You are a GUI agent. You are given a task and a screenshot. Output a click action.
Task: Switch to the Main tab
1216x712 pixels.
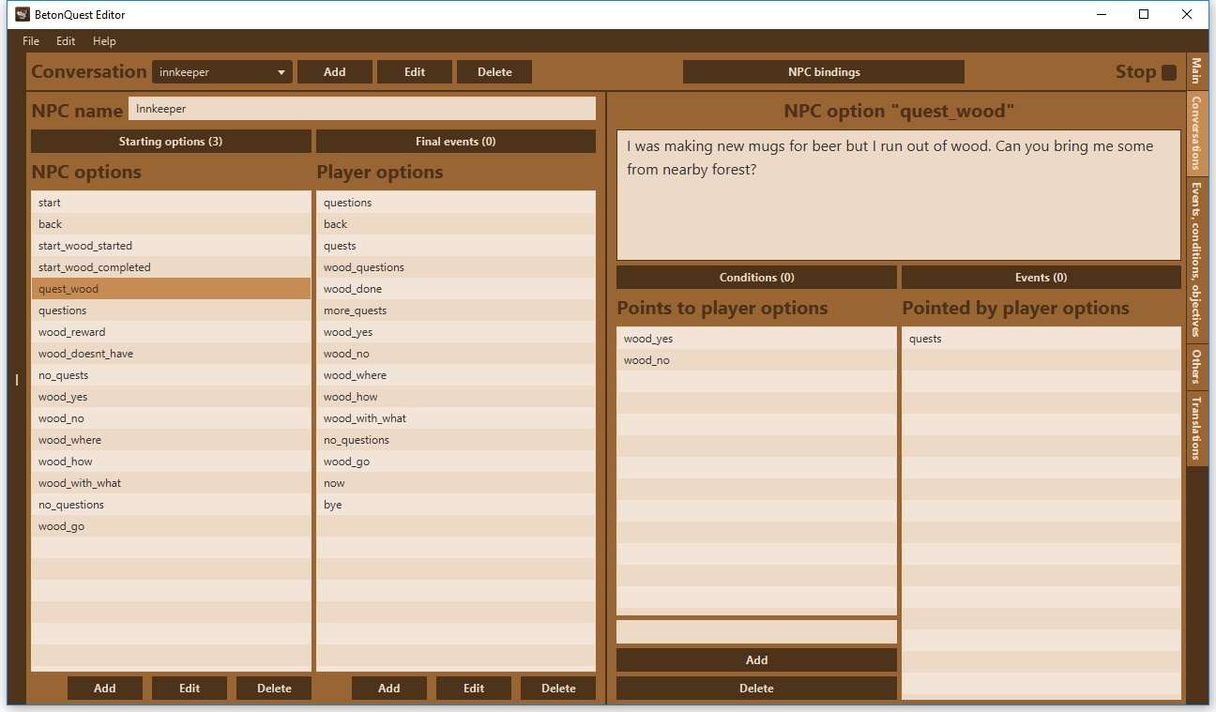[x=1196, y=71]
